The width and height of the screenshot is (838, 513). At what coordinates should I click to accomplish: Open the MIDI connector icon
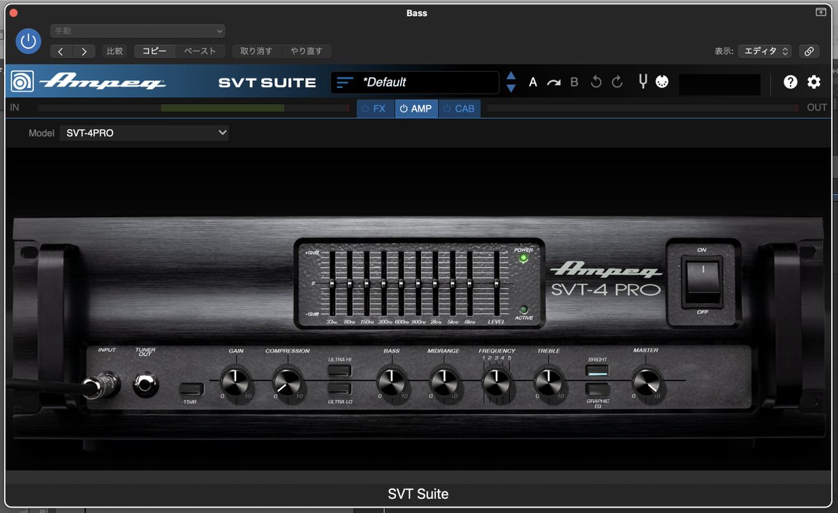pyautogui.click(x=663, y=82)
